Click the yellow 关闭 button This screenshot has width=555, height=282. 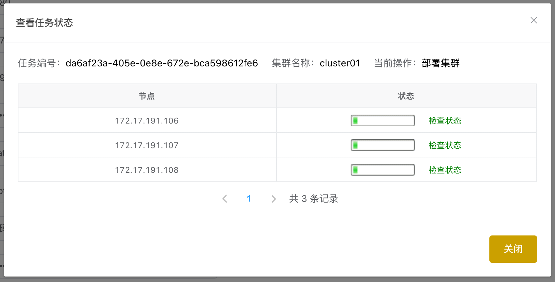click(x=513, y=249)
